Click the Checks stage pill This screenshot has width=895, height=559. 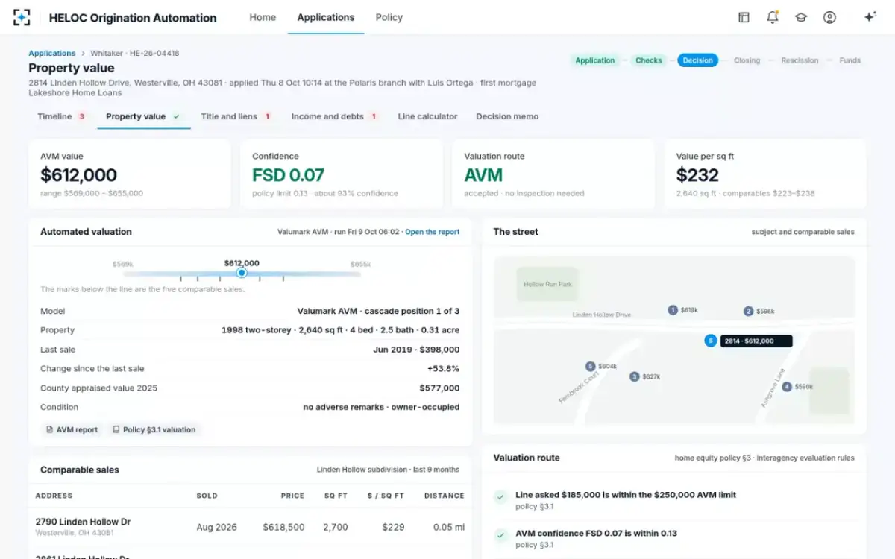point(649,60)
